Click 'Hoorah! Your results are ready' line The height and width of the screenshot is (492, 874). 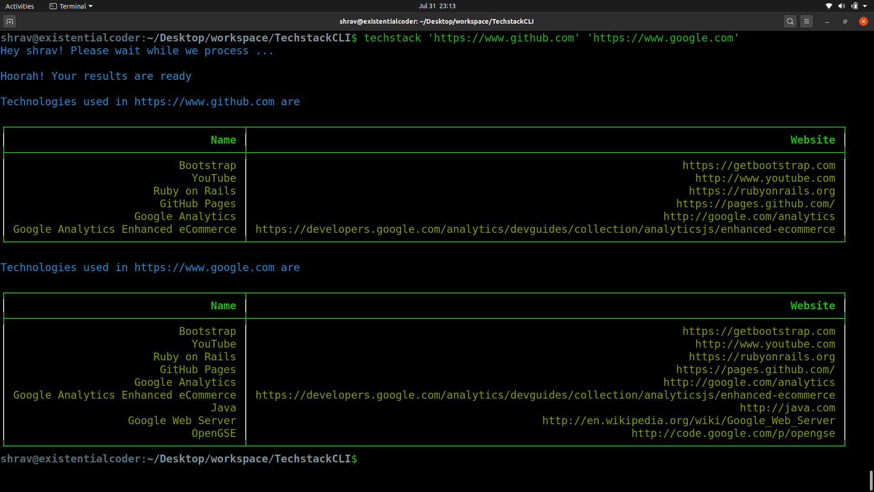96,77
